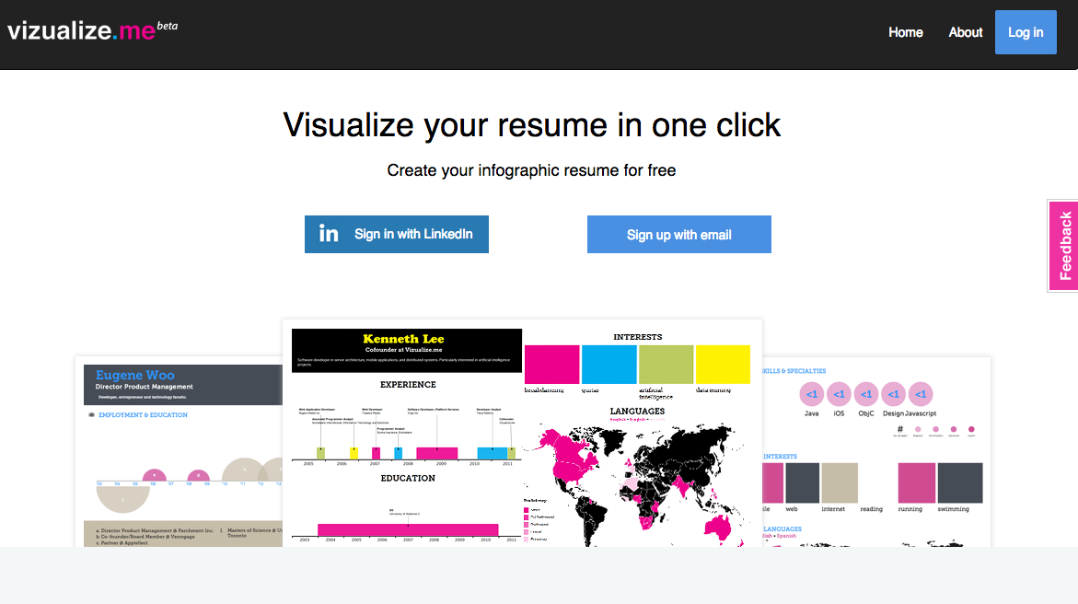Click the pink Education timeline bar

coord(408,529)
